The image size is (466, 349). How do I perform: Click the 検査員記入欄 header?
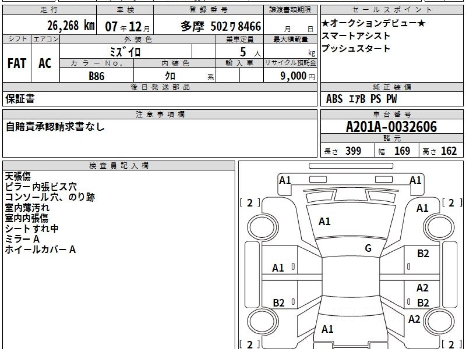click(119, 166)
